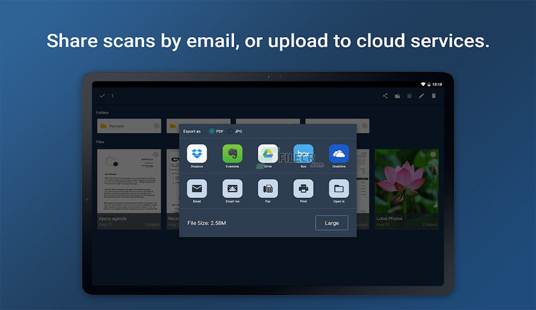Upload the scan to Dropbox

click(x=197, y=154)
